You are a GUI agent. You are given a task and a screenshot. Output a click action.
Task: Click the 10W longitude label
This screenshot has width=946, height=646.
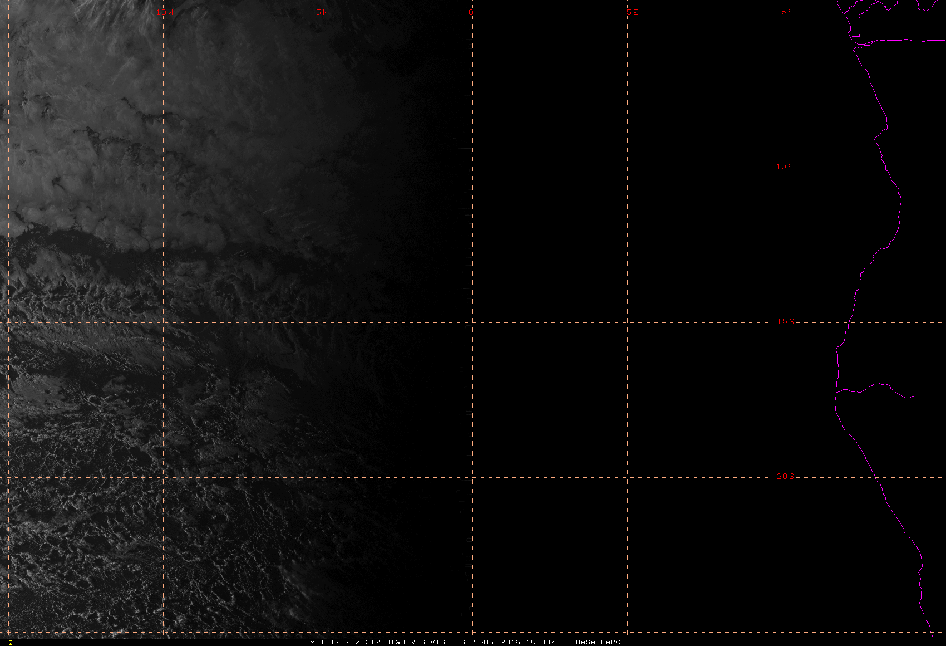[x=164, y=12]
